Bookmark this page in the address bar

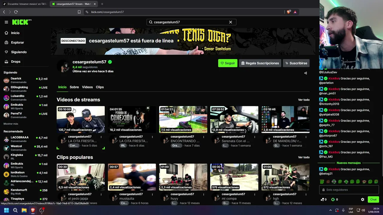[x=79, y=12]
